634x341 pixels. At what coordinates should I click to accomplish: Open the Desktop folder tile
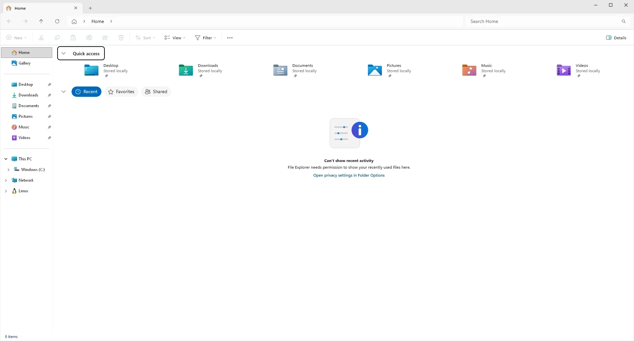tap(106, 71)
